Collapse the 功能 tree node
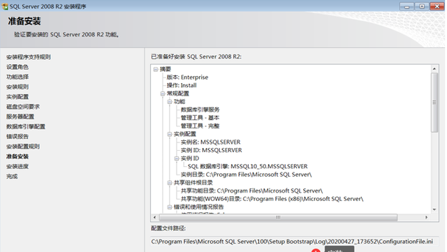The image size is (447, 252). pyautogui.click(x=170, y=101)
